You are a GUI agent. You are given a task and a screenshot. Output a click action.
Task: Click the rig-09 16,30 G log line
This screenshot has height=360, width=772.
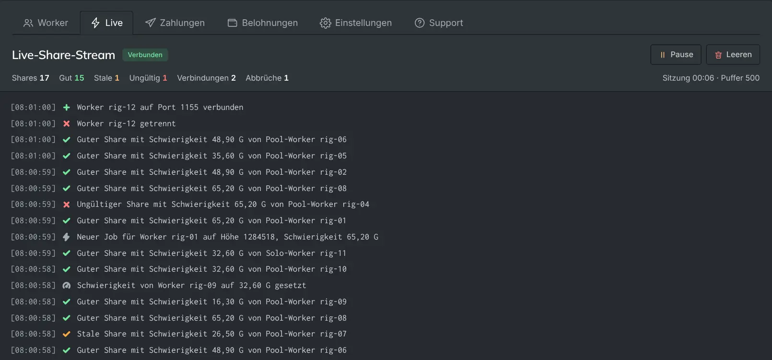211,302
